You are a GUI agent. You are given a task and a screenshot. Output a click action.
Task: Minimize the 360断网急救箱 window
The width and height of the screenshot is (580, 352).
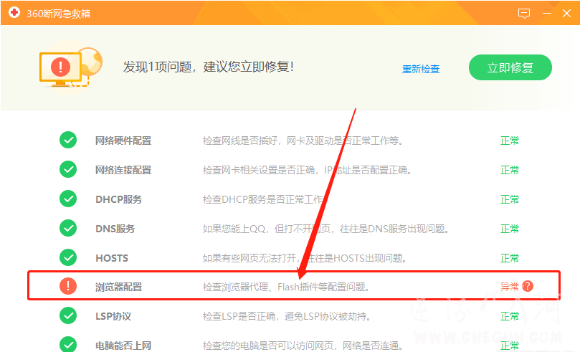(547, 14)
